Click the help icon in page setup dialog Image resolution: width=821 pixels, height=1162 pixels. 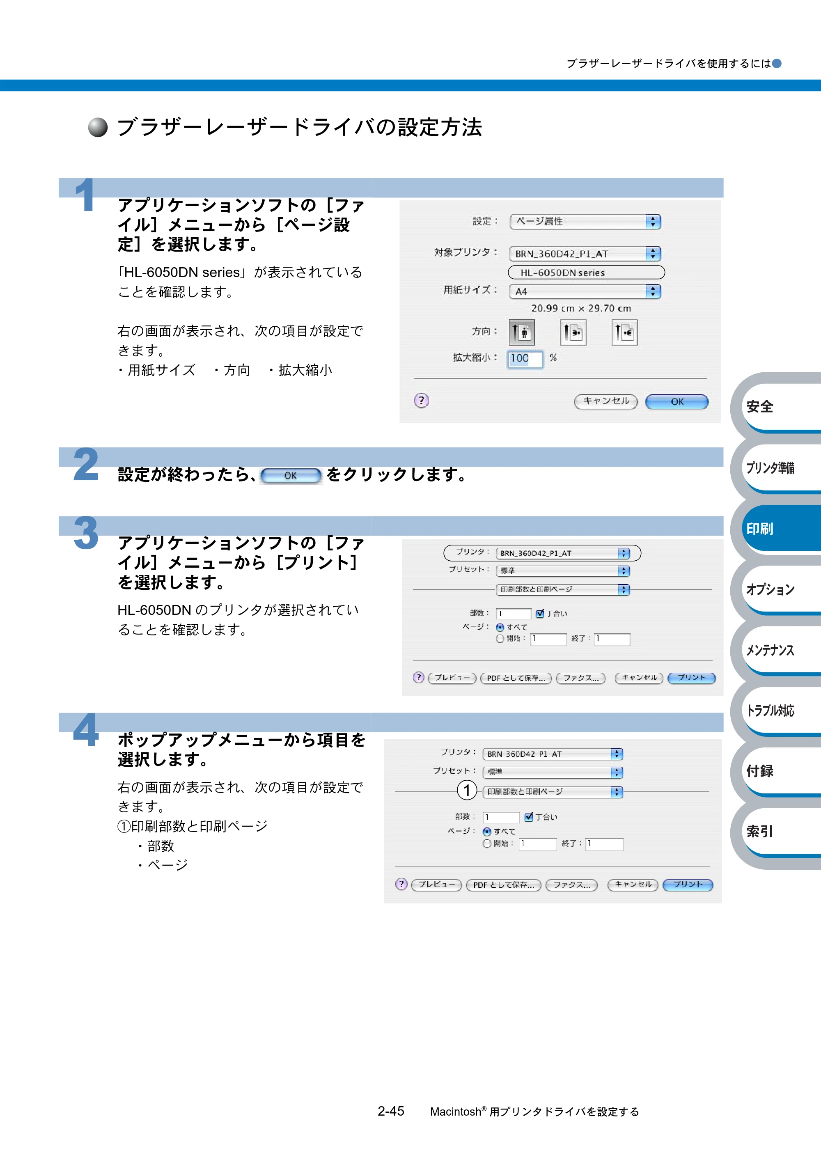pos(421,401)
